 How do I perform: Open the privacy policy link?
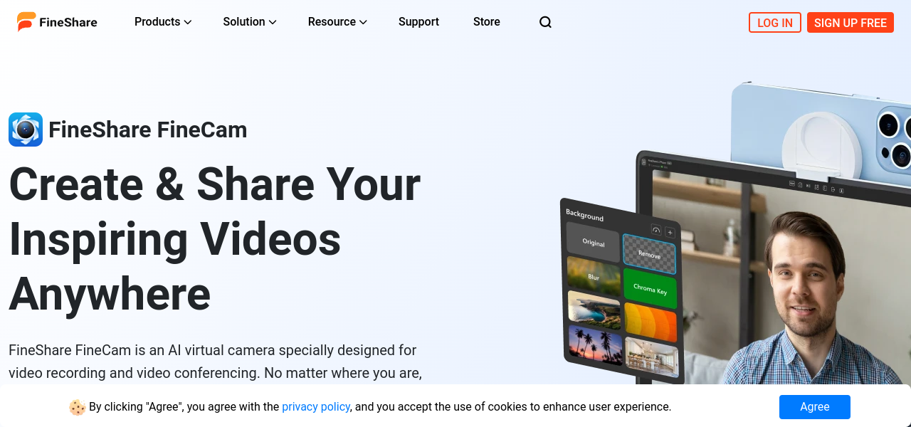(x=316, y=407)
